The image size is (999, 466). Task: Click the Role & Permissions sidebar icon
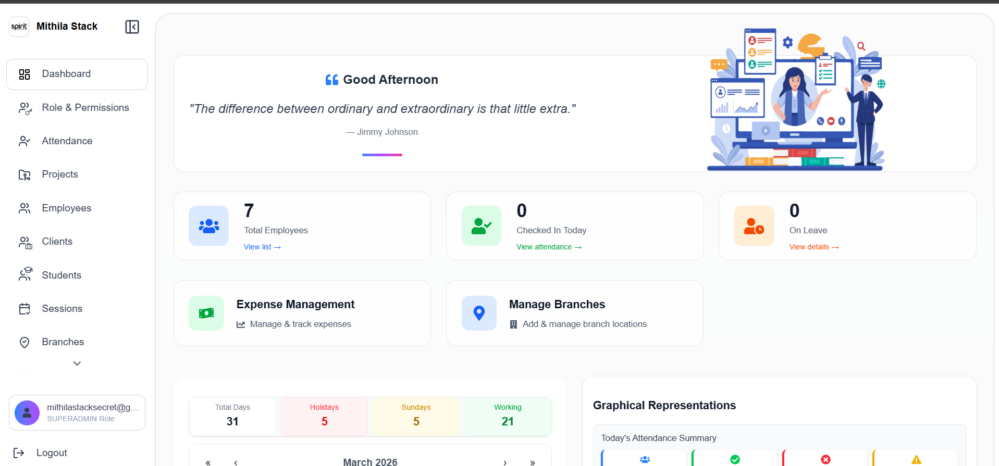[x=25, y=108]
